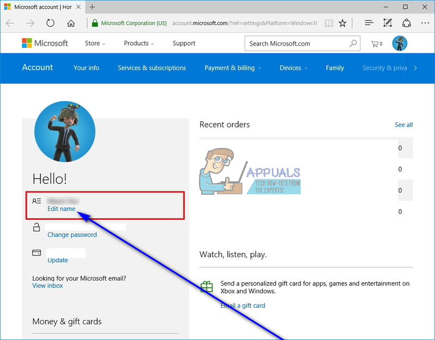Select the Hello! greeting text
Viewport: 435px width, 340px height.
(49, 179)
